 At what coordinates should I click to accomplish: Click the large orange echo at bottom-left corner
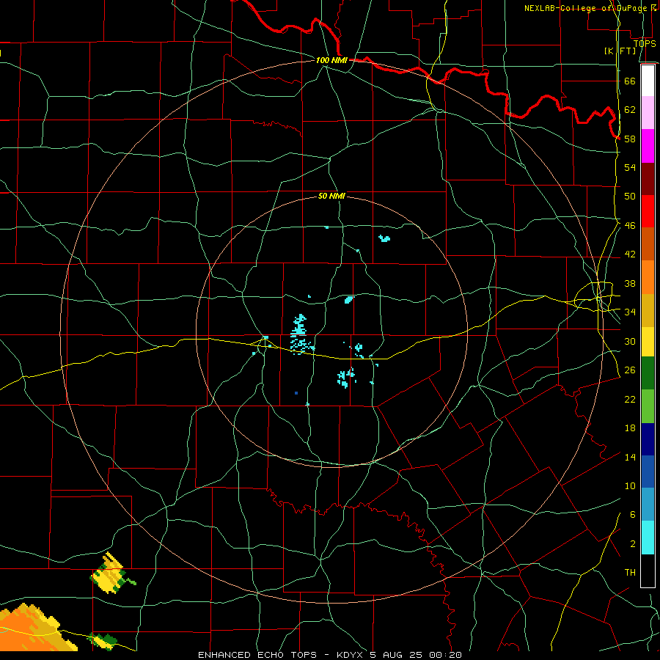pos(34,628)
